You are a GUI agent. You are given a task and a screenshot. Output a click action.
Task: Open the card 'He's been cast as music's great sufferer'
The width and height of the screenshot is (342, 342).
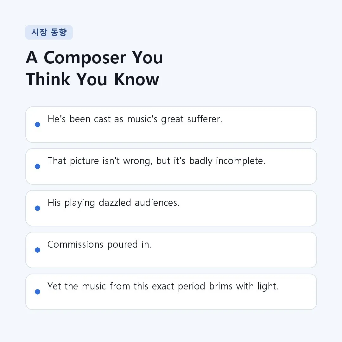[171, 124]
